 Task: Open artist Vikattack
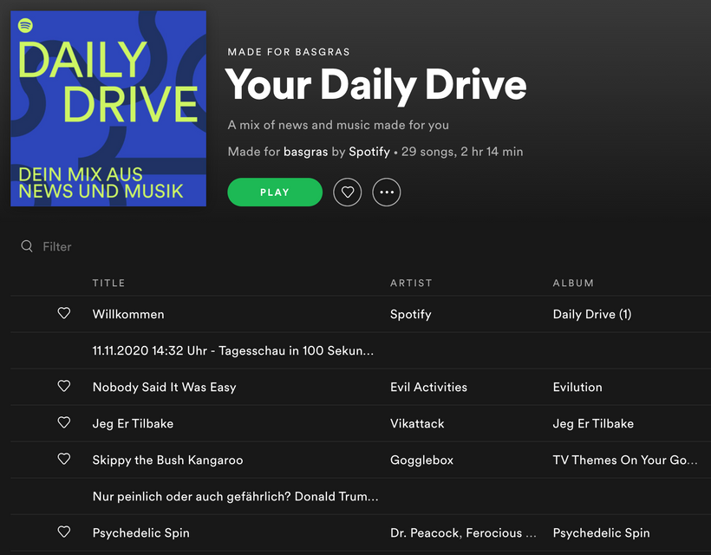pos(417,423)
